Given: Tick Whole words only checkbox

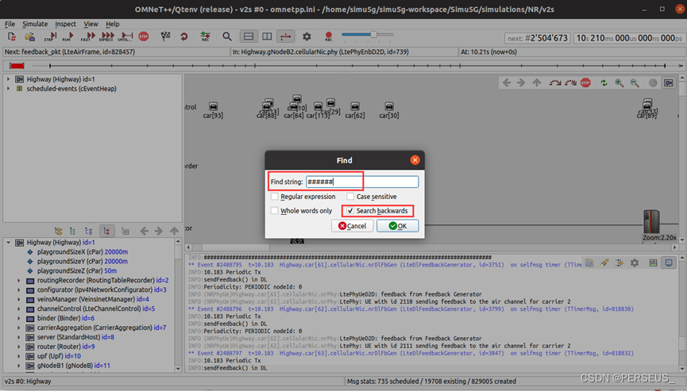Looking at the screenshot, I should point(274,210).
